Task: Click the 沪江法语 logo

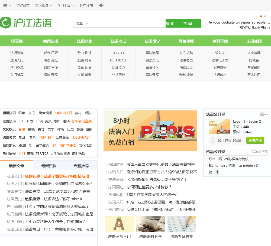Action: pos(26,23)
